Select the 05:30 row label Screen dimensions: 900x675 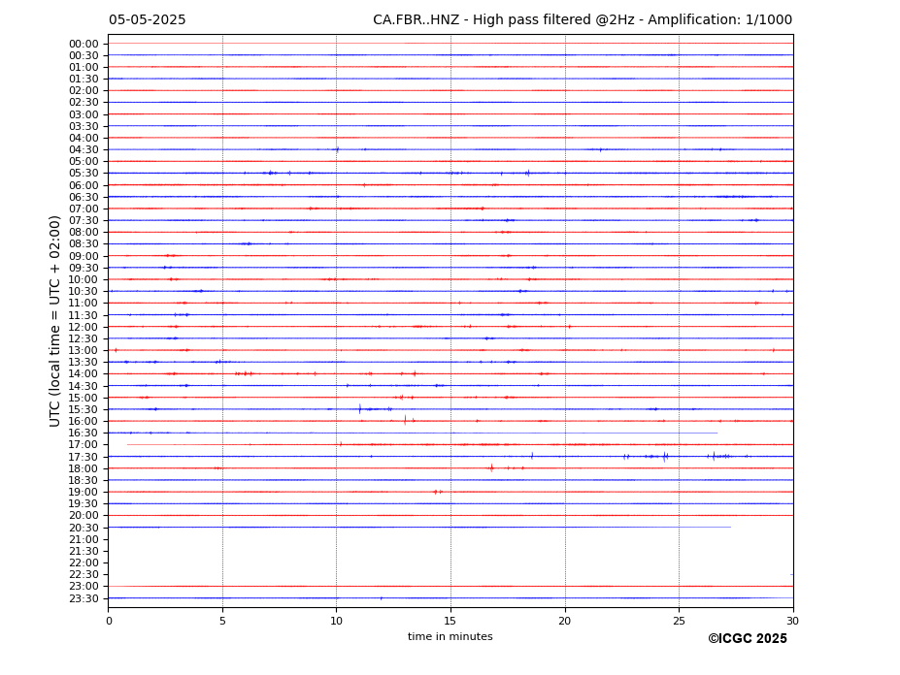(83, 174)
